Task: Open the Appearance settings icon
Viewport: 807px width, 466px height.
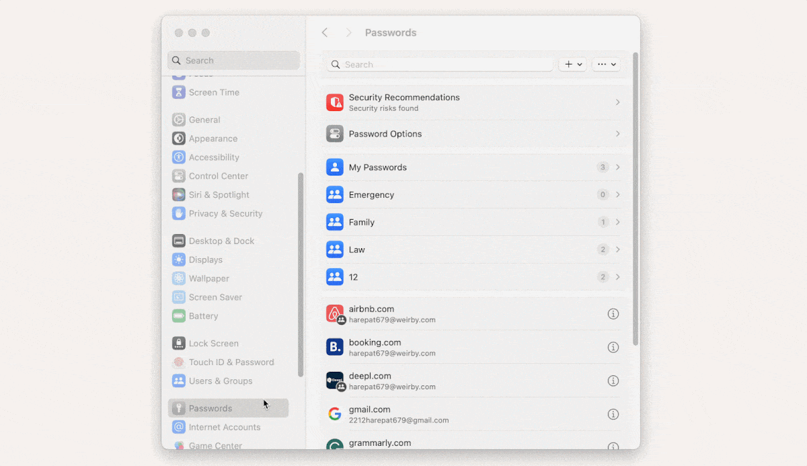Action: (178, 139)
